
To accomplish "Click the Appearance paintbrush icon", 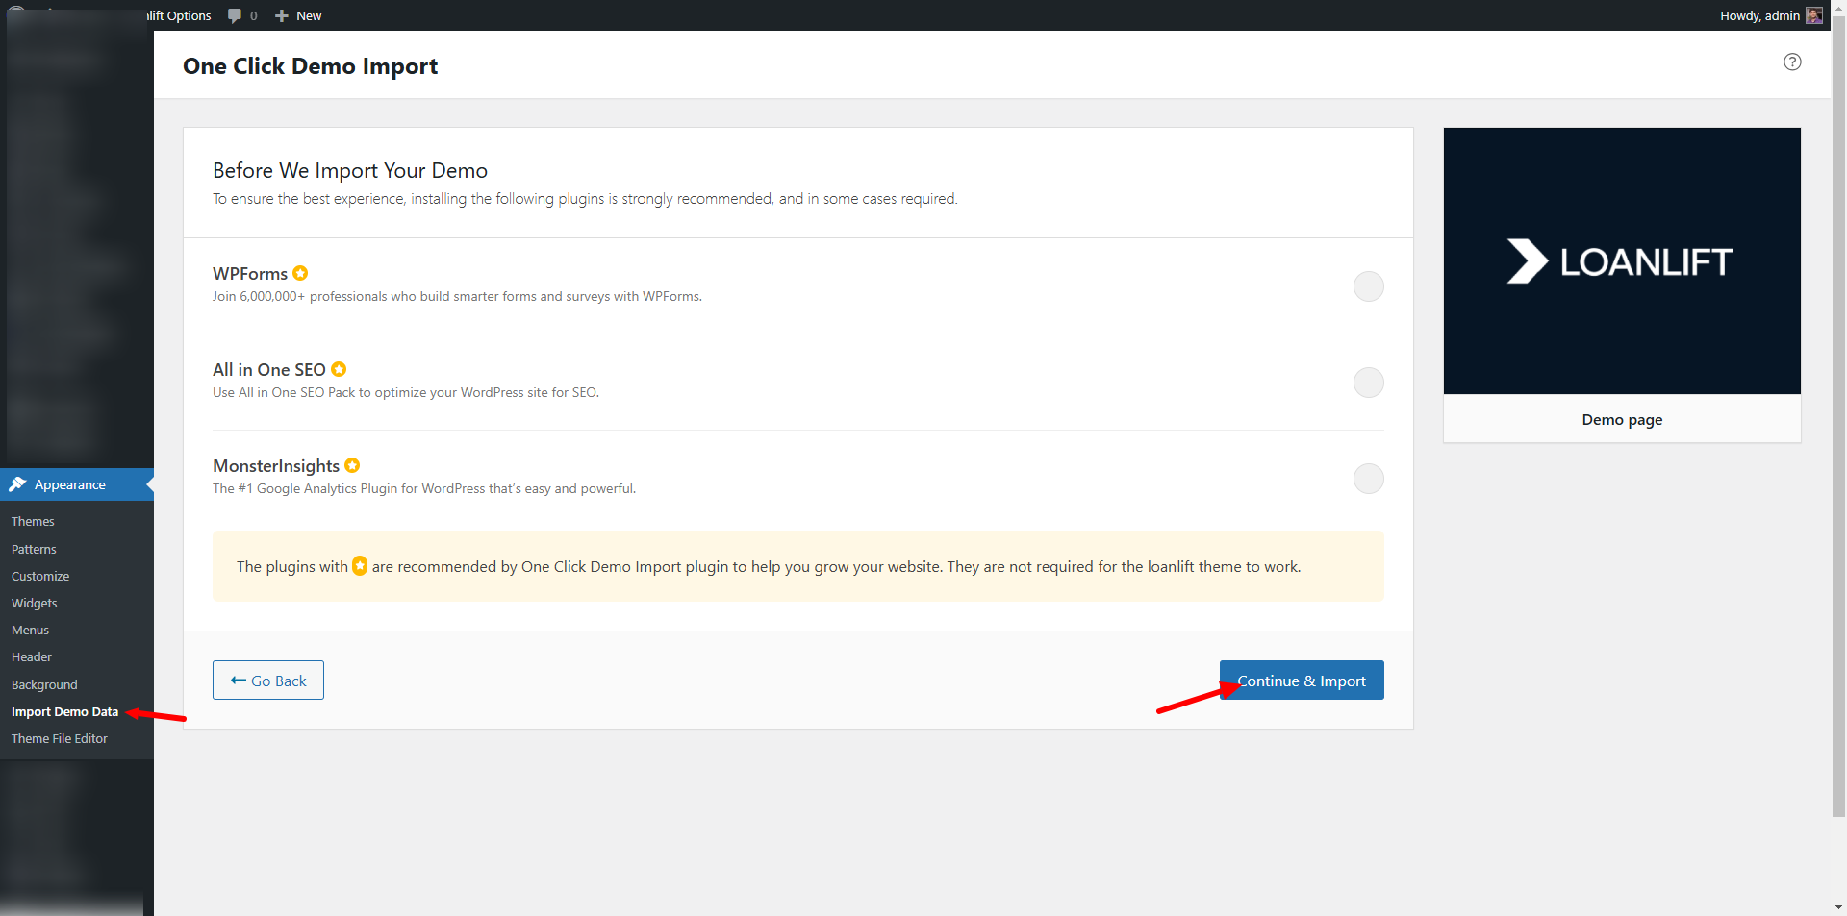I will pyautogui.click(x=17, y=484).
